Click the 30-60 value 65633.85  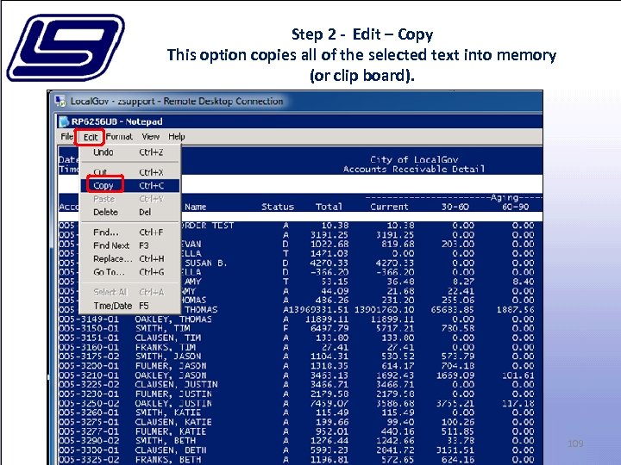click(x=453, y=310)
